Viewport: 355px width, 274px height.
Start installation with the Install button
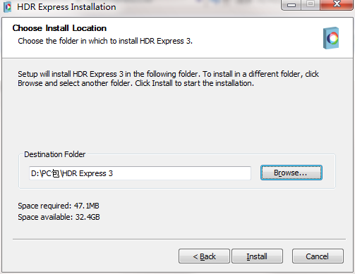click(x=257, y=256)
